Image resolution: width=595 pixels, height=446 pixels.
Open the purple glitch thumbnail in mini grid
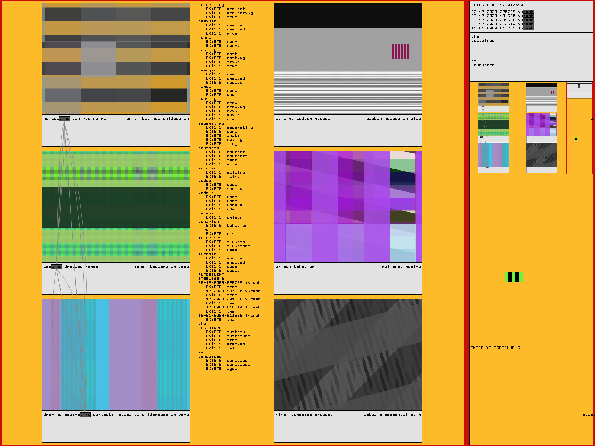coord(541,125)
